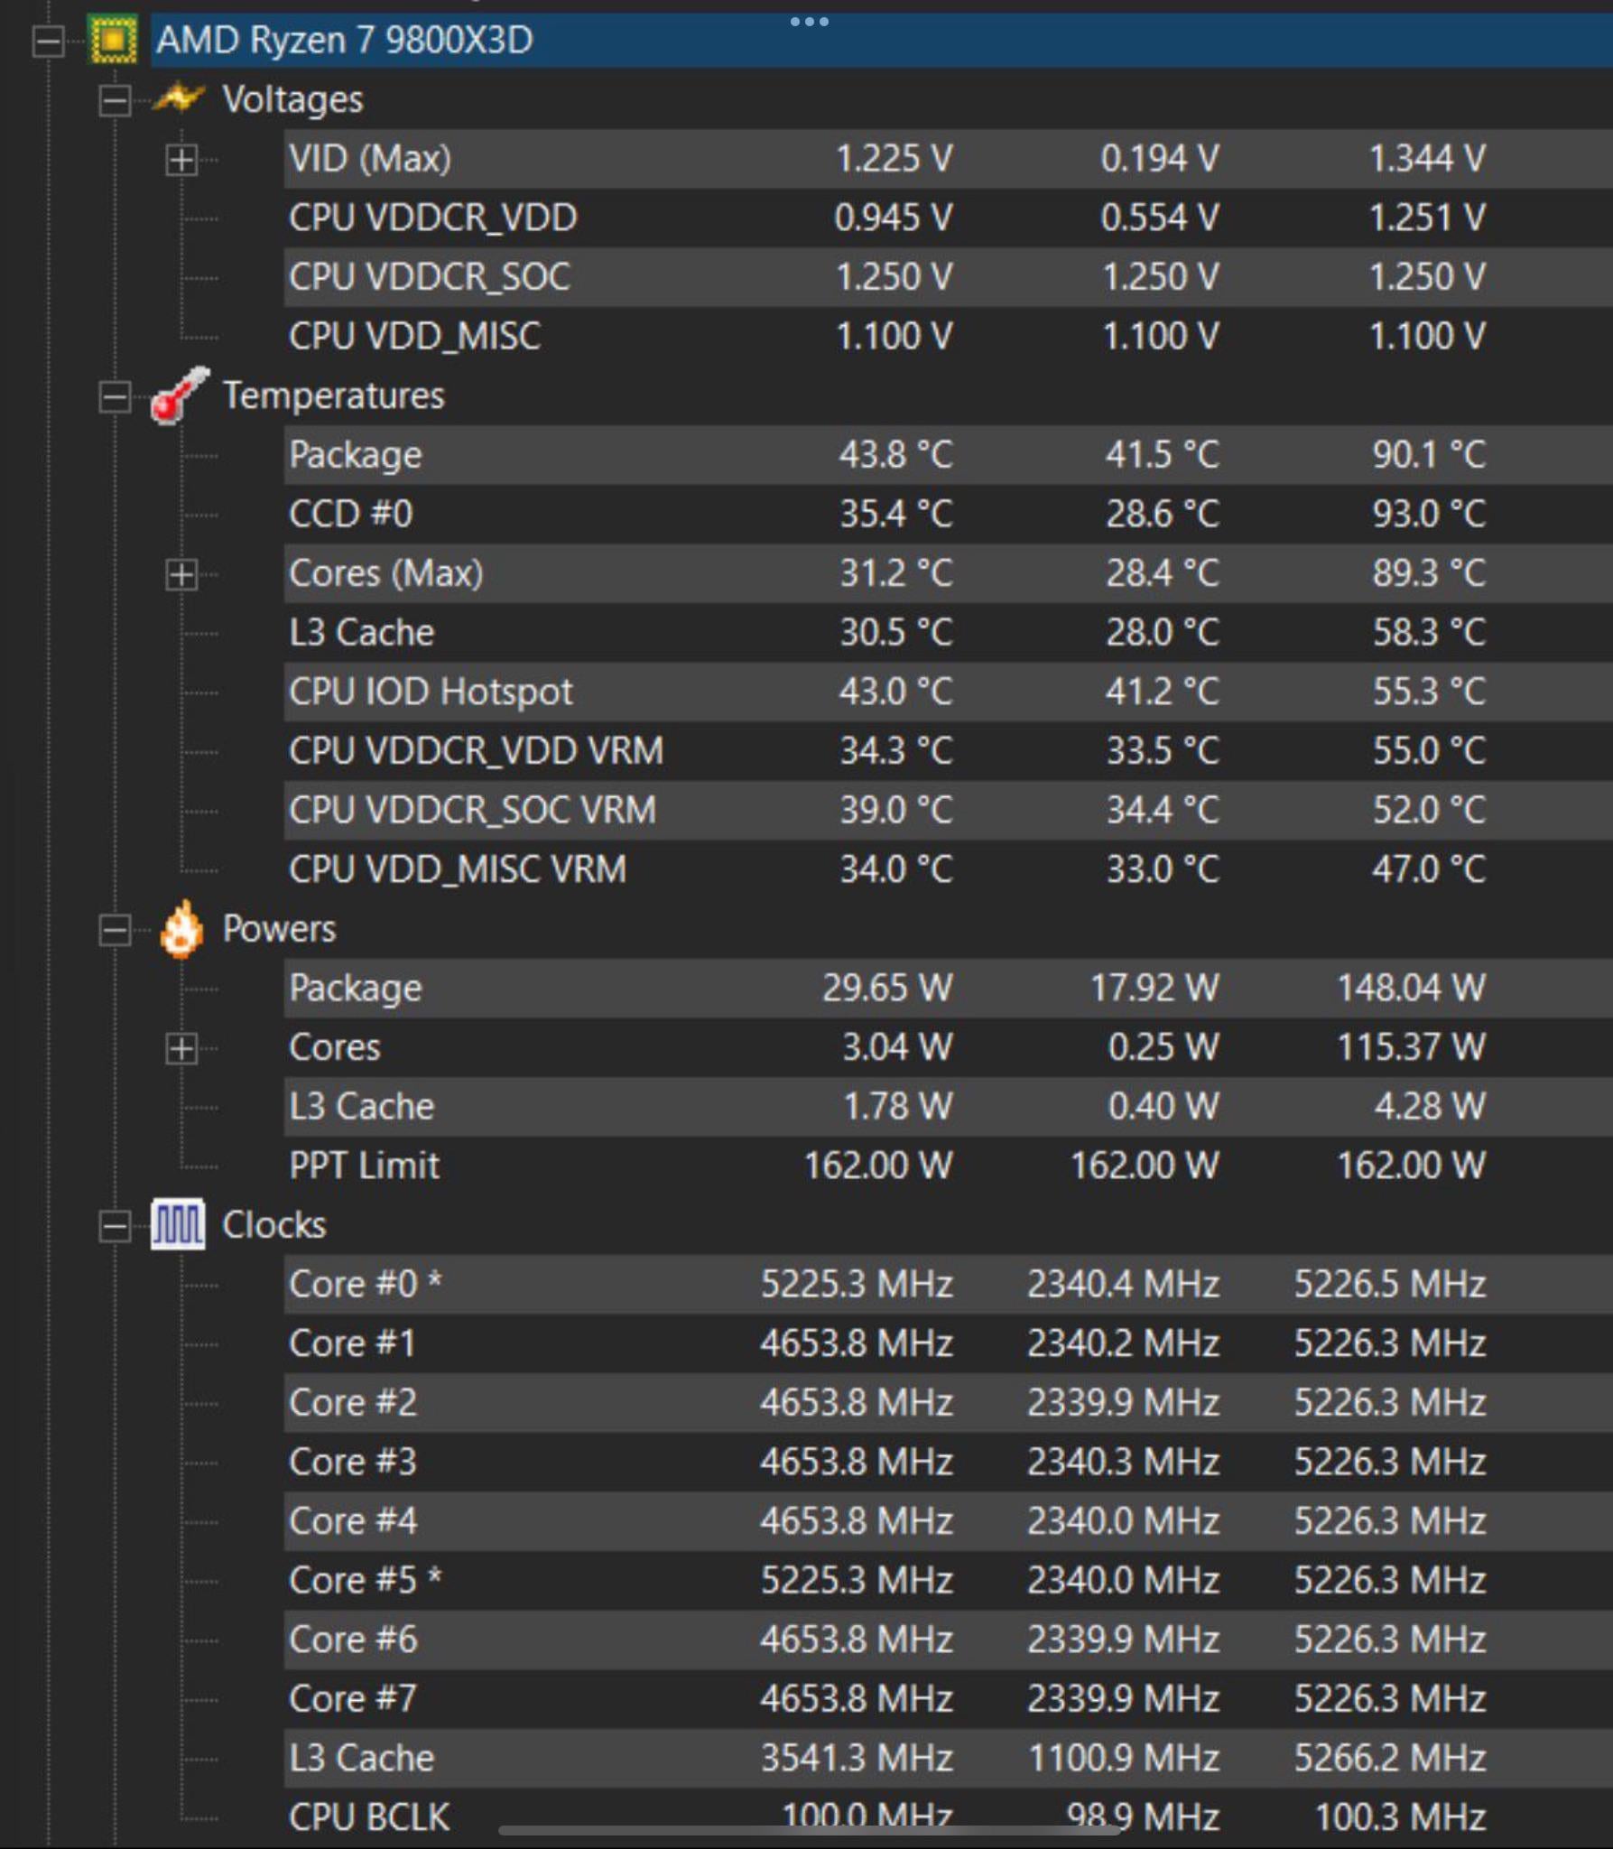Select the AMD Ryzen 7 9800X3D row

(x=881, y=40)
